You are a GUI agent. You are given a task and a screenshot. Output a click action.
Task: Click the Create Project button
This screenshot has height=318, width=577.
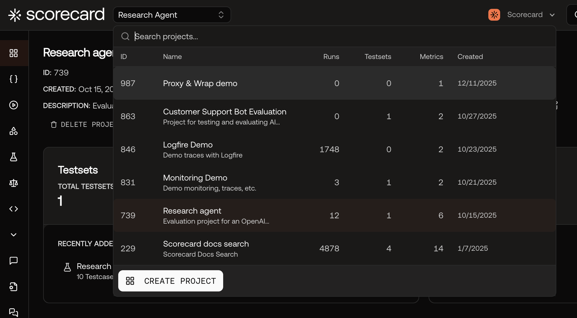click(171, 281)
